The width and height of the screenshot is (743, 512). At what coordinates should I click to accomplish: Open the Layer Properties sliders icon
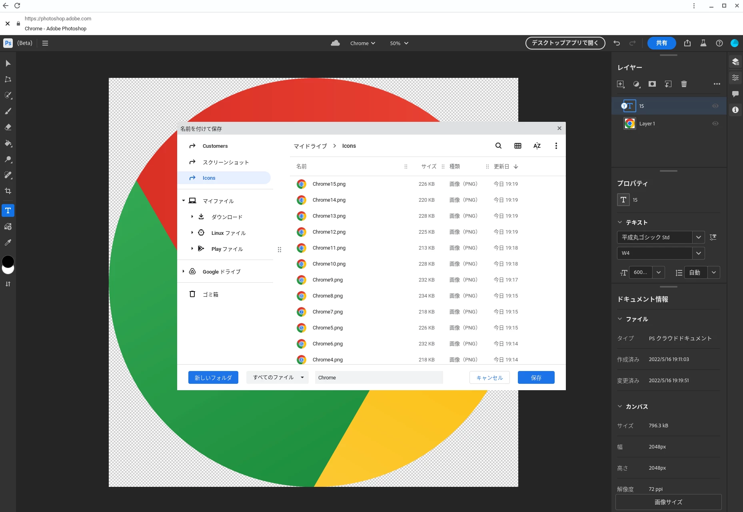click(735, 78)
